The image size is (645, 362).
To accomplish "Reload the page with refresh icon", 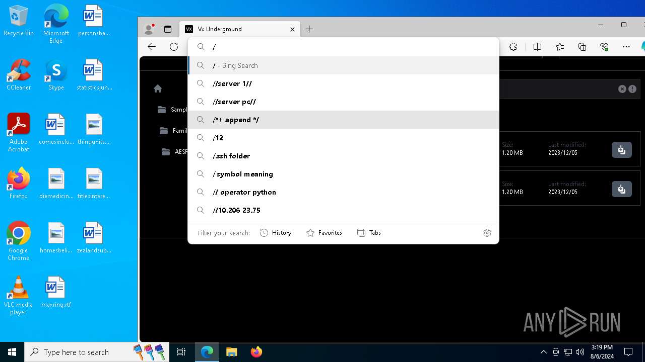I will 174,47.
